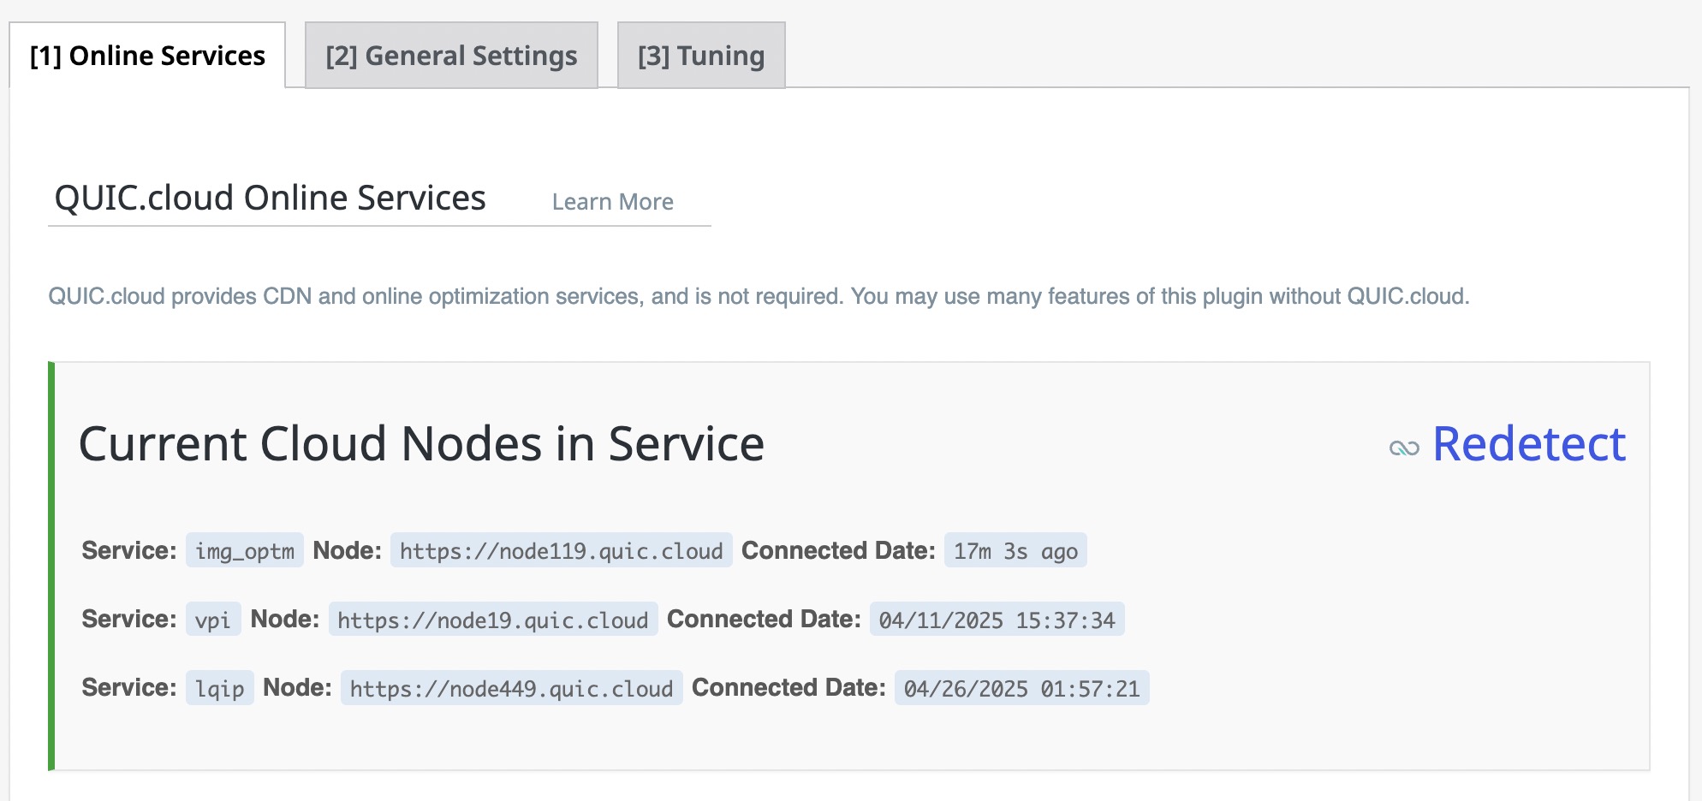
Task: Click the 'Current Cloud Nodes in Service' heading
Action: [421, 444]
